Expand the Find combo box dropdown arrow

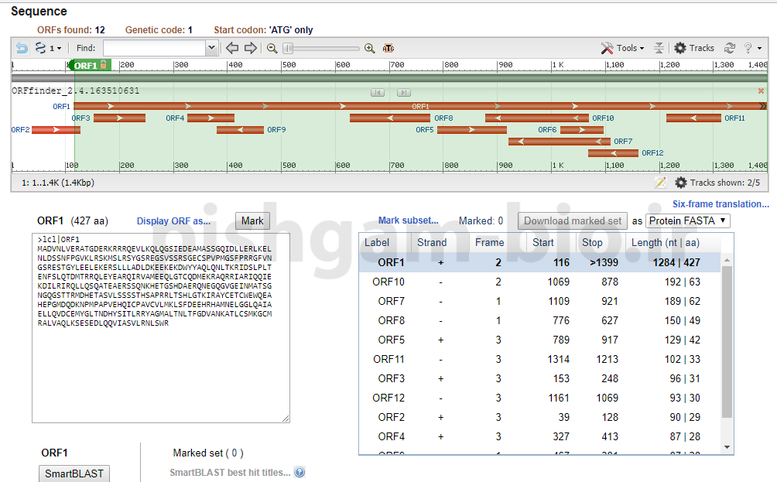point(212,48)
